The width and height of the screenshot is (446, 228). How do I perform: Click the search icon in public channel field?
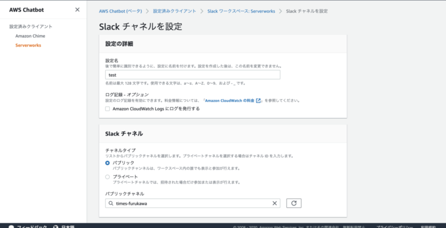point(110,203)
